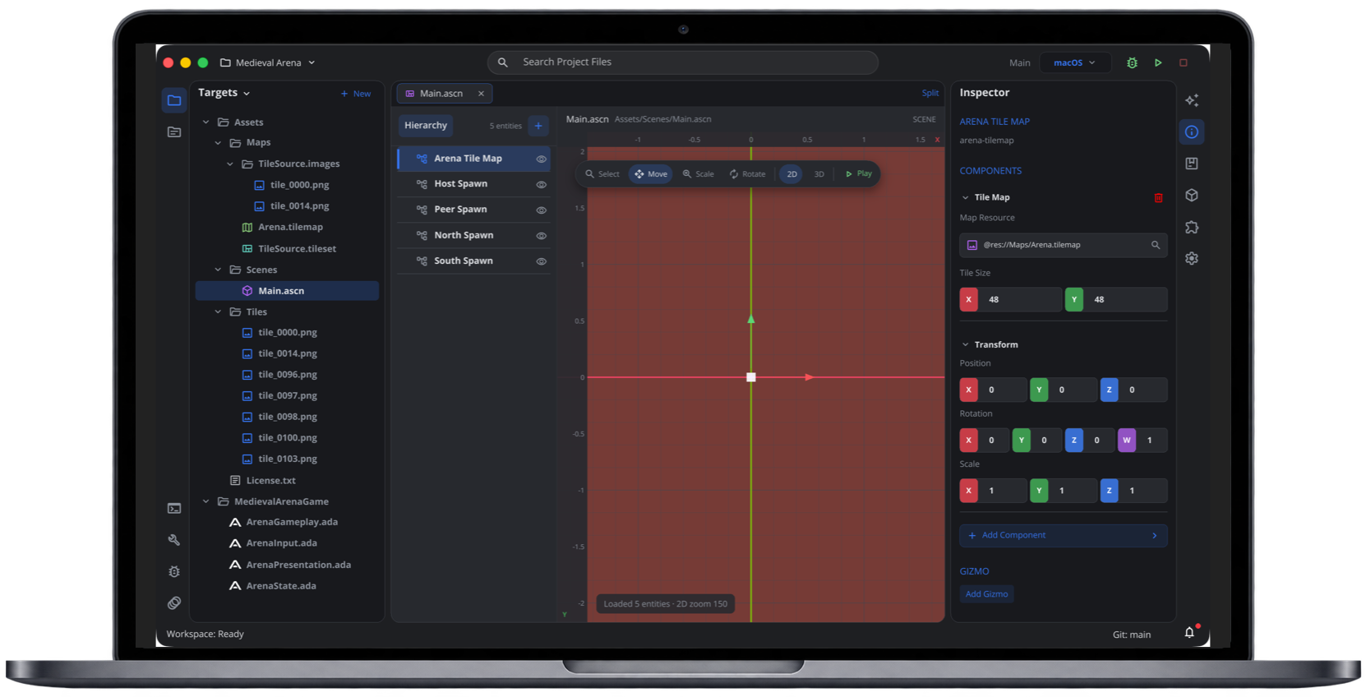Start Play mode from the scene toolbar
1366x697 pixels.
pos(858,174)
